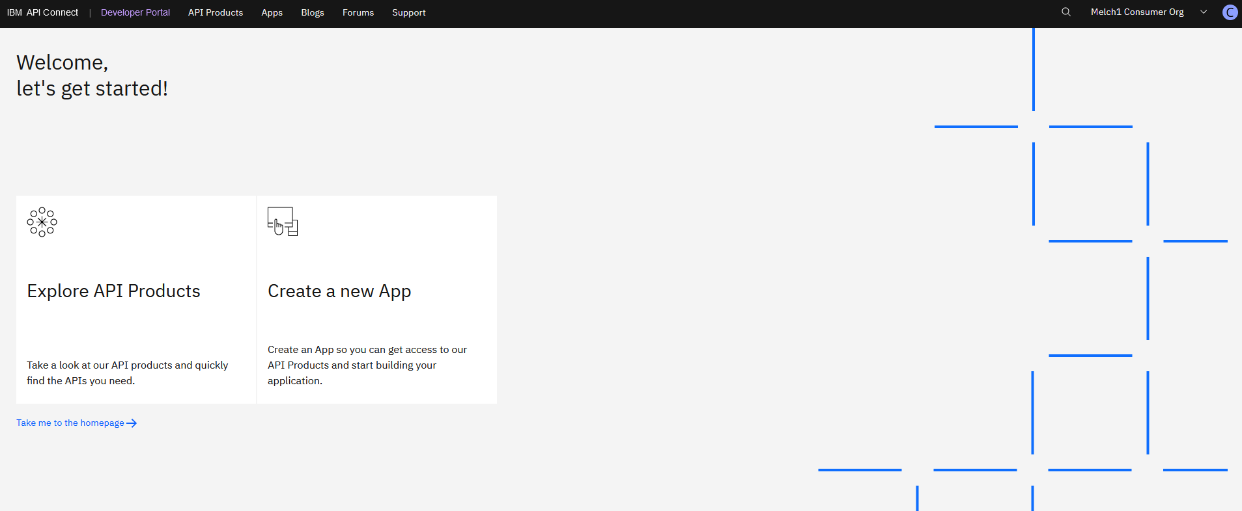Screen dimensions: 1242x511
Task: Open the Apps menu item
Action: [x=272, y=12]
